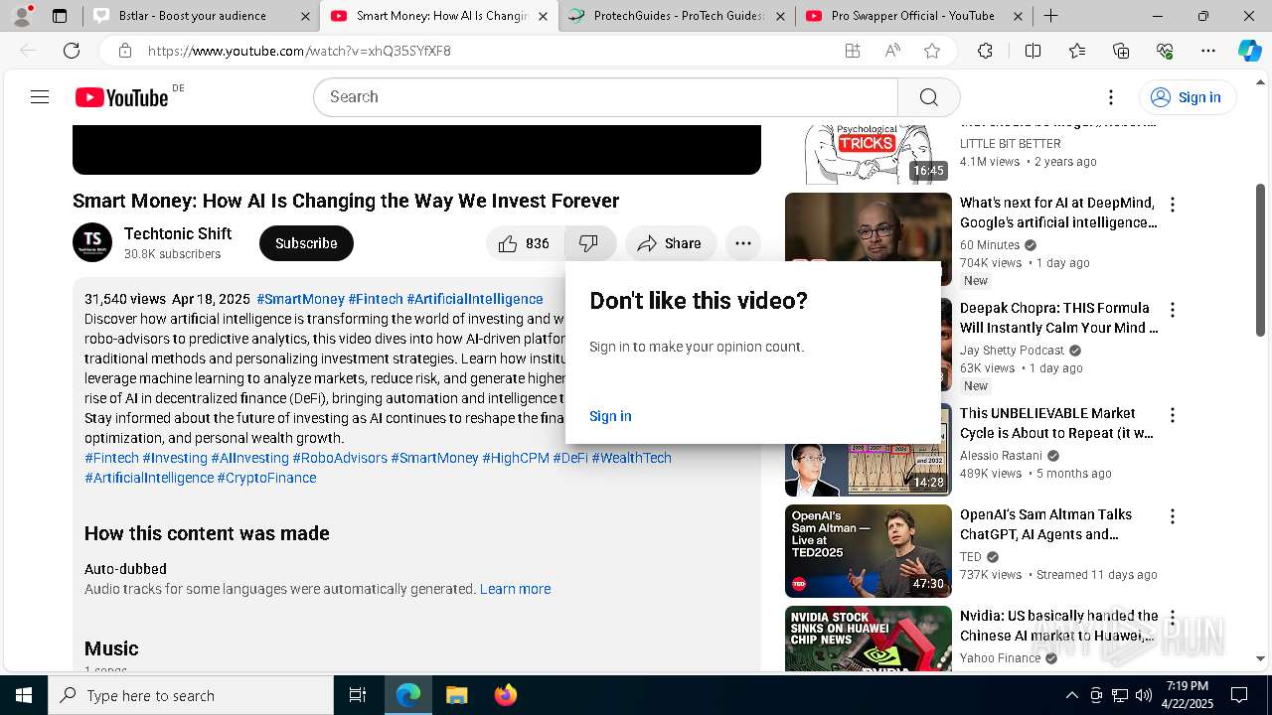Viewport: 1272px width, 715px height.
Task: Open read aloud option in address bar
Action: tap(892, 51)
